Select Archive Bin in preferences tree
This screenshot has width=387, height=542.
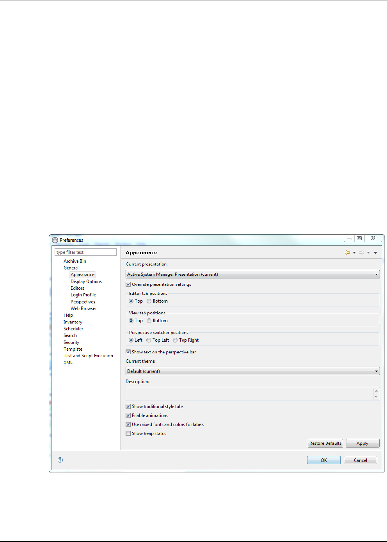(x=75, y=261)
